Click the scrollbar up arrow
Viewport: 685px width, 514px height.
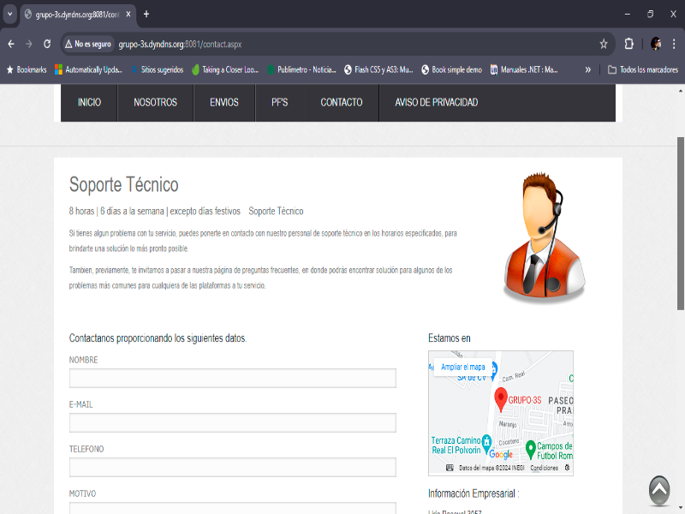point(680,91)
